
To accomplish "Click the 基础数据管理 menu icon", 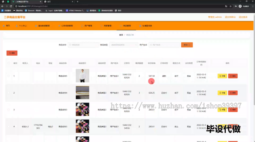I will [36, 26].
